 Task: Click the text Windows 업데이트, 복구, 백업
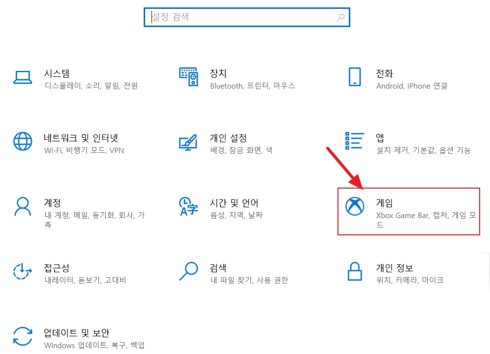point(94,345)
